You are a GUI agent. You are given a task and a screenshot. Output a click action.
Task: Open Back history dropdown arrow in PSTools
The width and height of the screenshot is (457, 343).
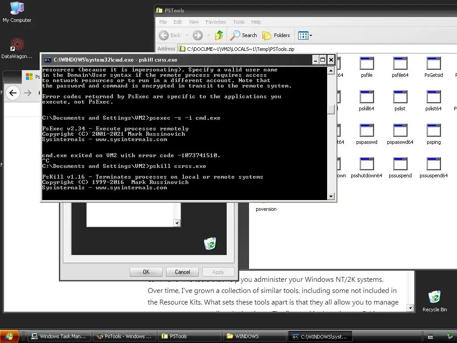point(187,35)
